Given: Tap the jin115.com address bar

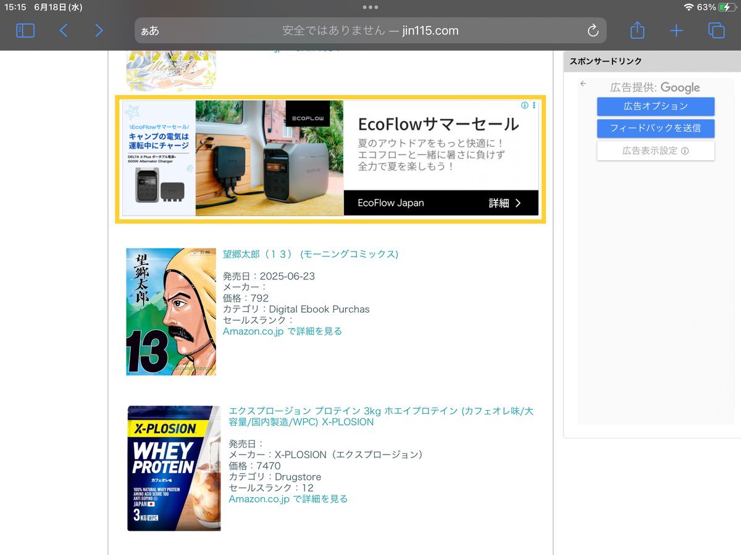Looking at the screenshot, I should 371,30.
